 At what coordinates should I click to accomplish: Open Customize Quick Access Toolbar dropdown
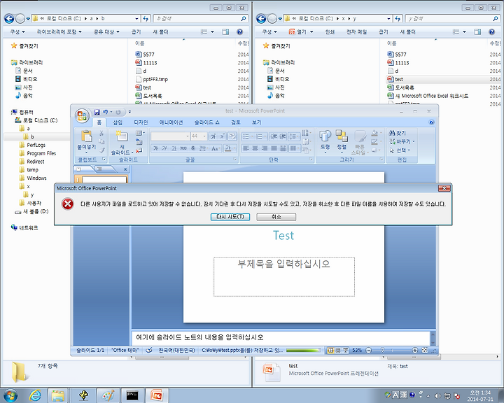(129, 112)
